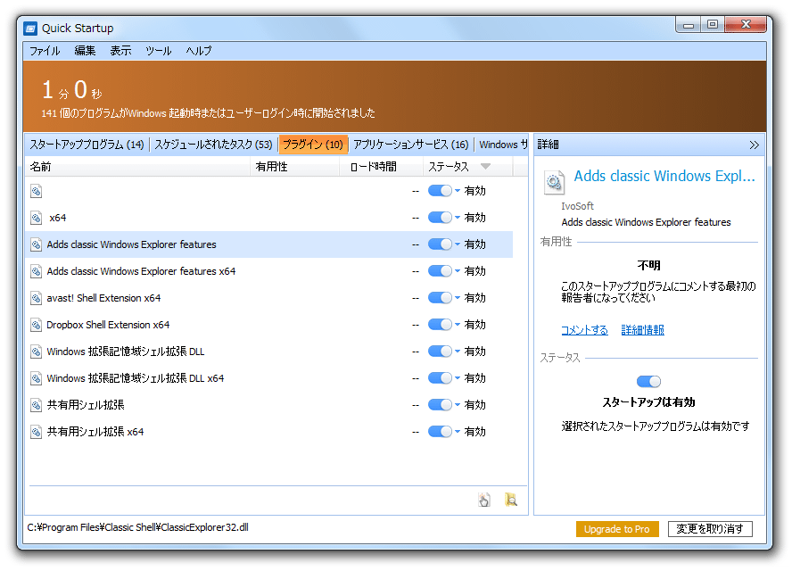Open status dropdown for Dropbox Shell Extension x64
792x571 pixels.
tap(458, 325)
